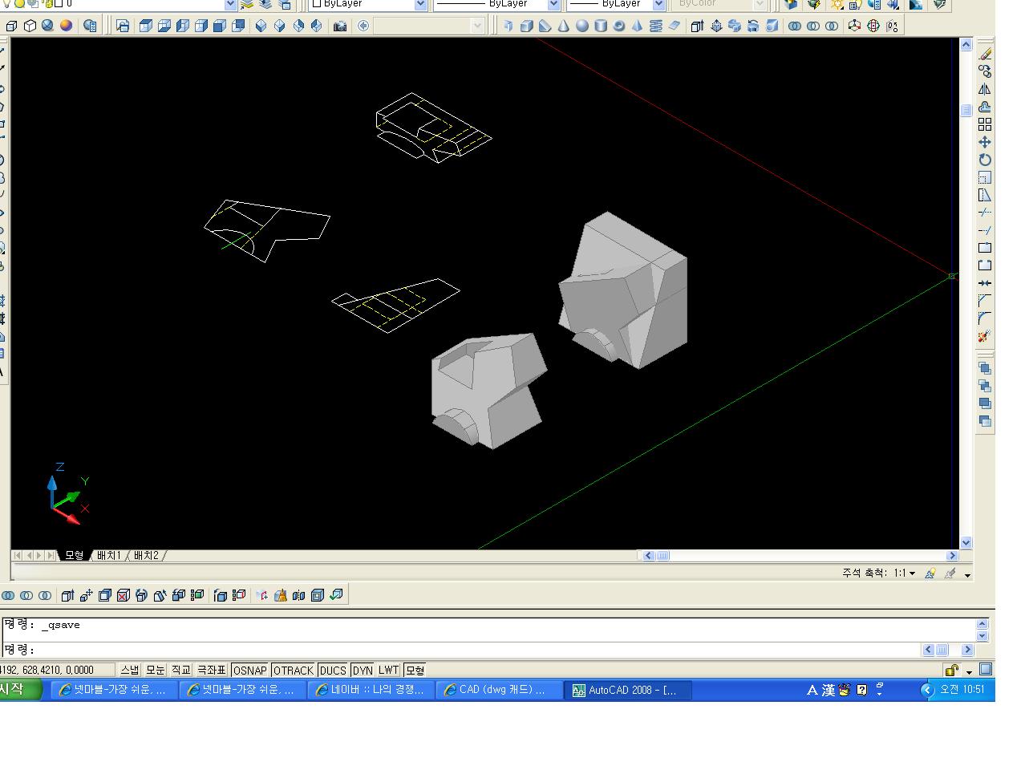Toggle LWT lineweight display
The image size is (1029, 770).
coord(388,670)
